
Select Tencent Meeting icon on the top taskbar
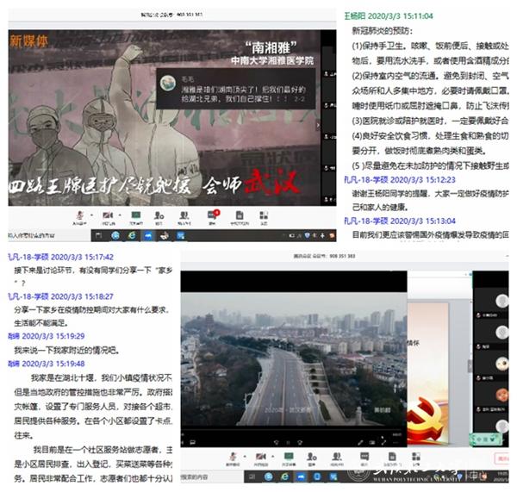click(x=148, y=235)
